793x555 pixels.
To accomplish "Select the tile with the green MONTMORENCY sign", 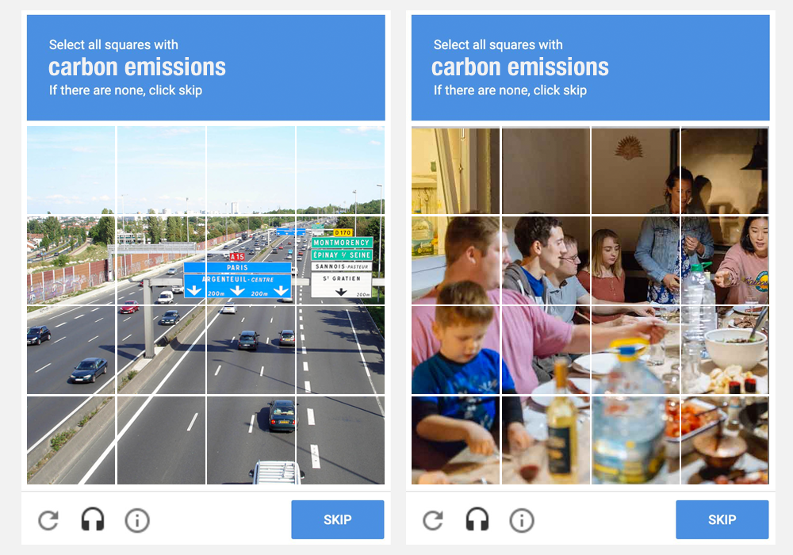I will click(340, 260).
